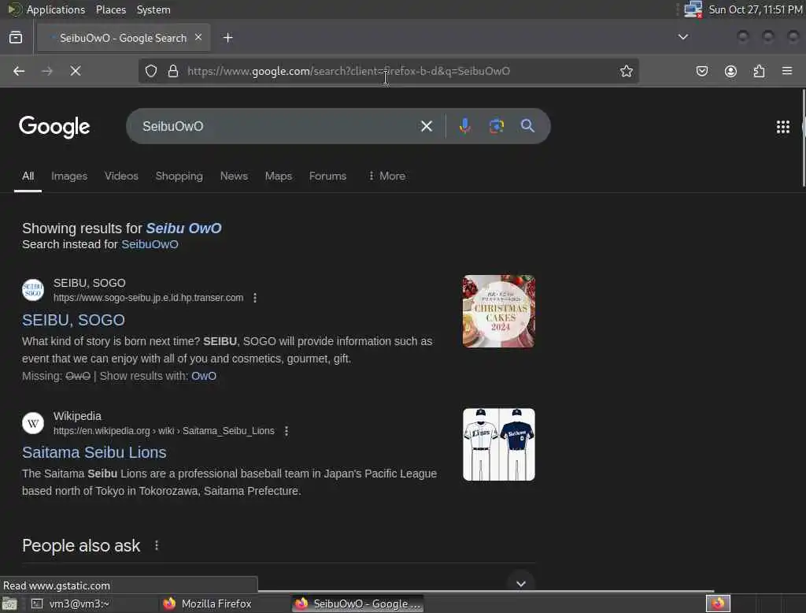
Task: Show results with OwO link
Action: pyautogui.click(x=204, y=376)
